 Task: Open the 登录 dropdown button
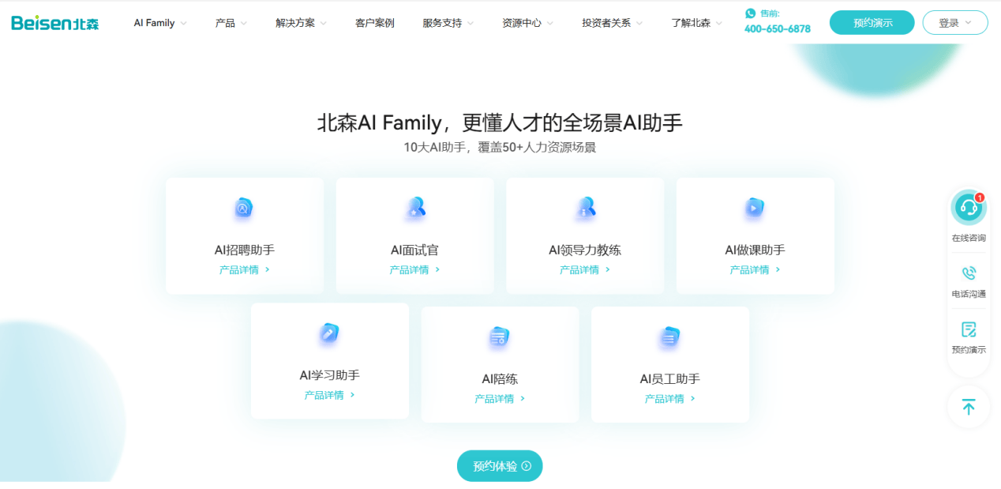(x=954, y=23)
